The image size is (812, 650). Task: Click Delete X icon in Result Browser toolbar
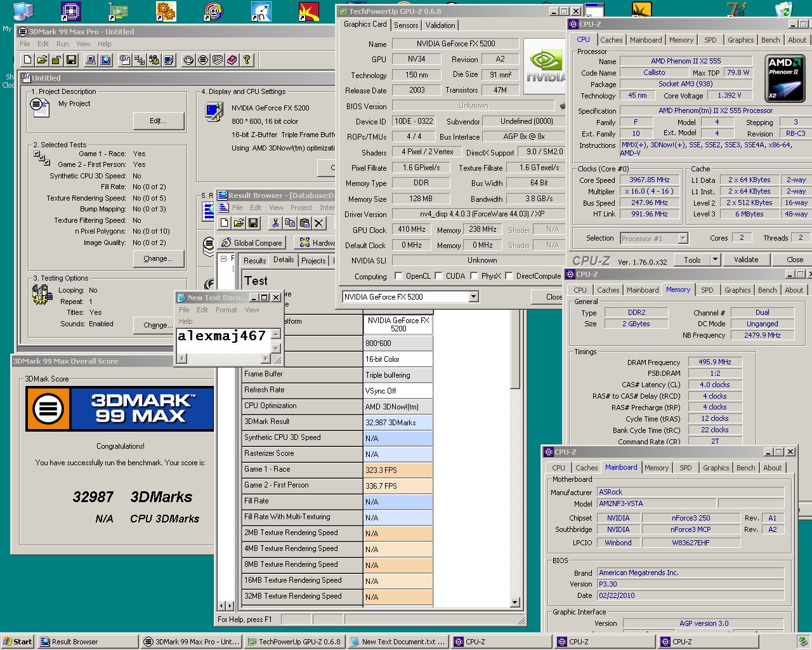[x=319, y=223]
